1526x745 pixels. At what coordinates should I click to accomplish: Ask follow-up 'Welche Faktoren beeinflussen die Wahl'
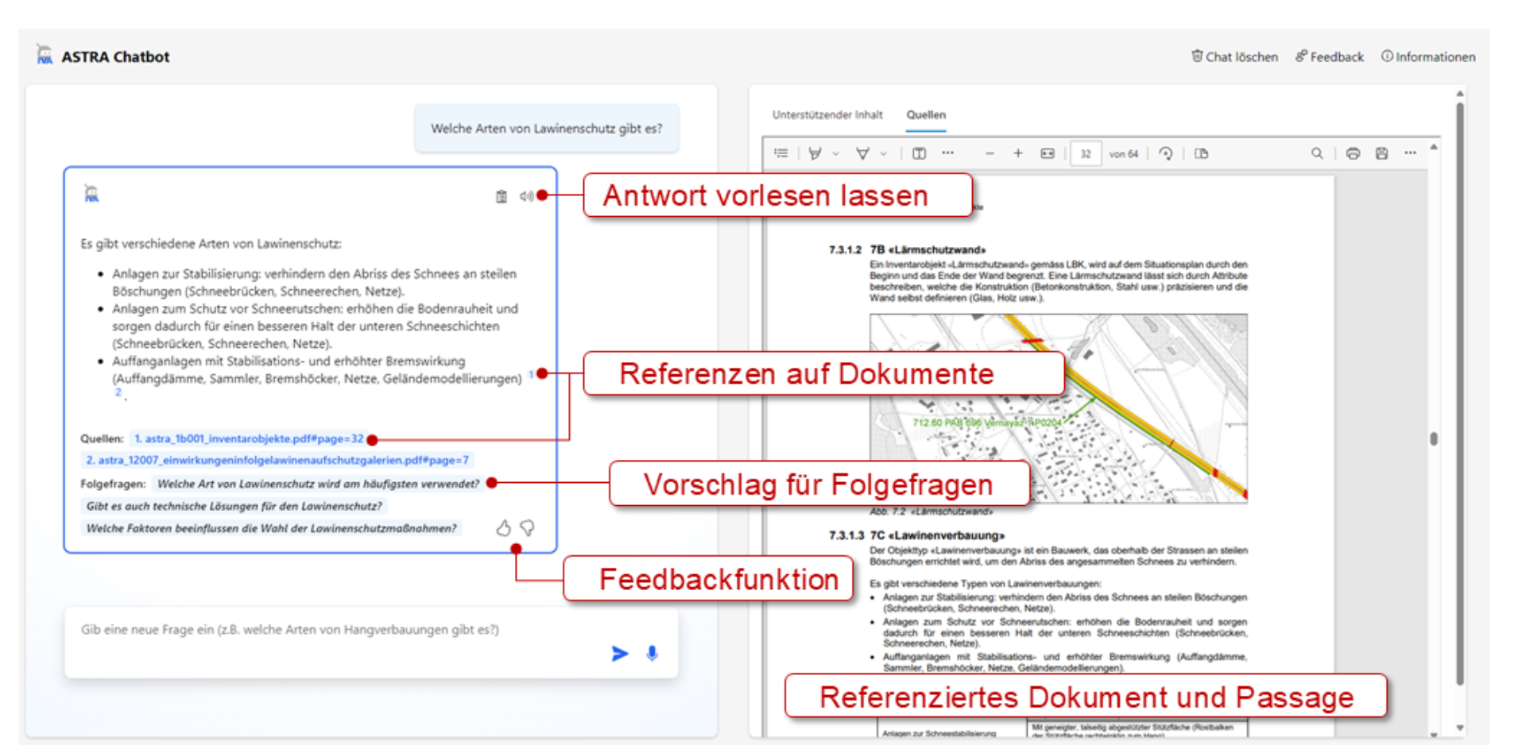(272, 528)
